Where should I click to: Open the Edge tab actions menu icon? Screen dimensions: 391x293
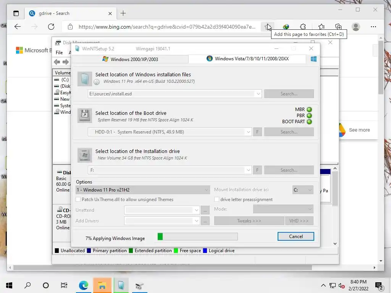(16, 13)
